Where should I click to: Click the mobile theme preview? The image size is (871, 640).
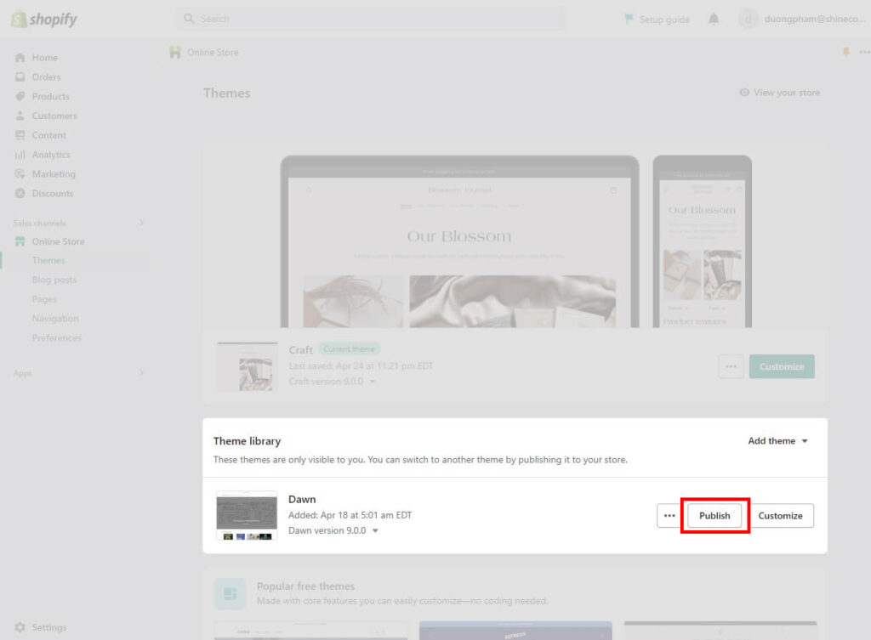point(702,241)
